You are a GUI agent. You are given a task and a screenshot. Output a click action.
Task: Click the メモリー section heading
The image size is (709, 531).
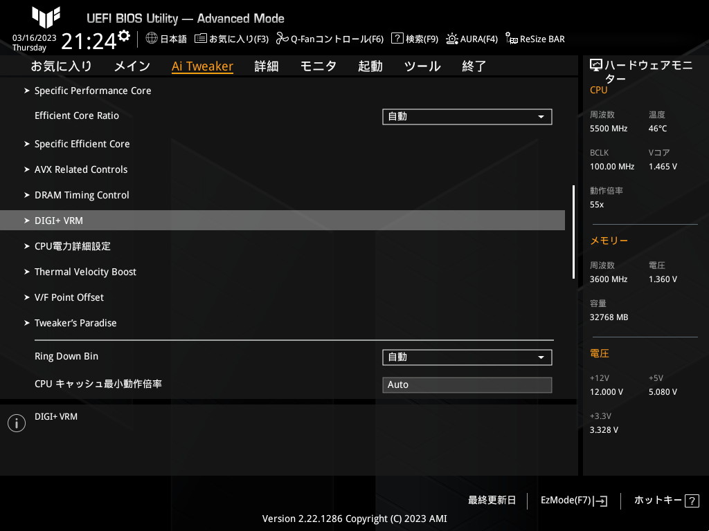click(609, 241)
